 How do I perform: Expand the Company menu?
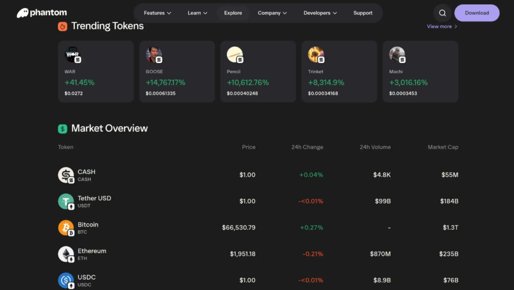272,13
